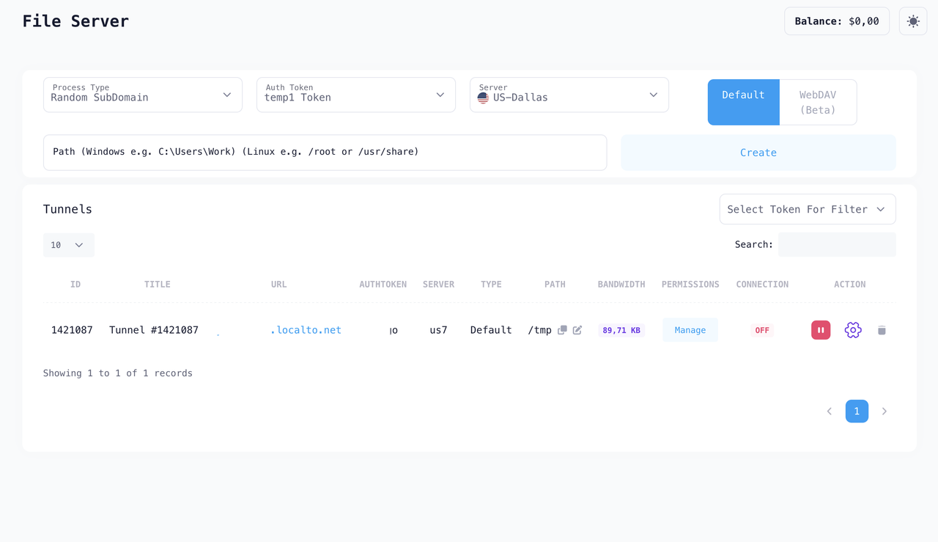Sort by AUTHTOKEN column header
The height and width of the screenshot is (542, 938).
383,284
